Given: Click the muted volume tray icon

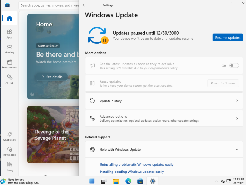Looking at the screenshot, I should click(x=223, y=181).
